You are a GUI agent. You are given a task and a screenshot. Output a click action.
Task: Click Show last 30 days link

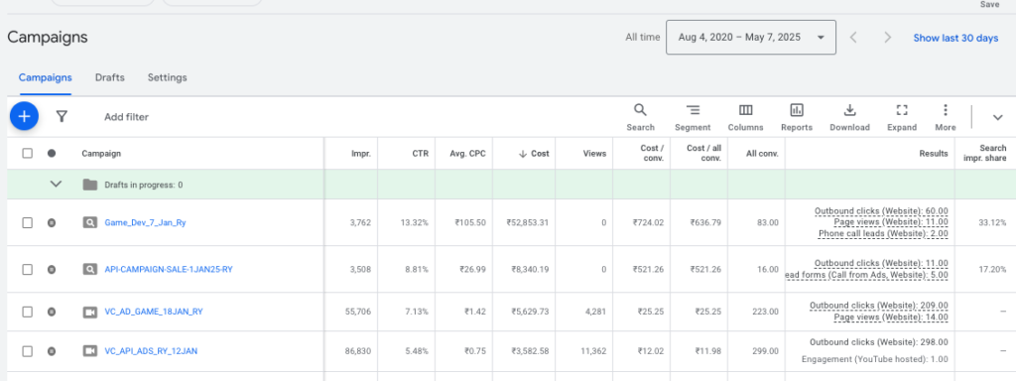point(955,39)
